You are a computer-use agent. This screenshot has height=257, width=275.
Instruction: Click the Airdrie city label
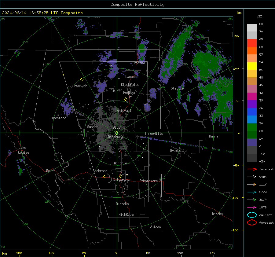(120, 163)
